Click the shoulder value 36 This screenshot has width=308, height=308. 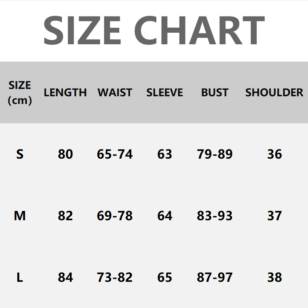point(274,154)
